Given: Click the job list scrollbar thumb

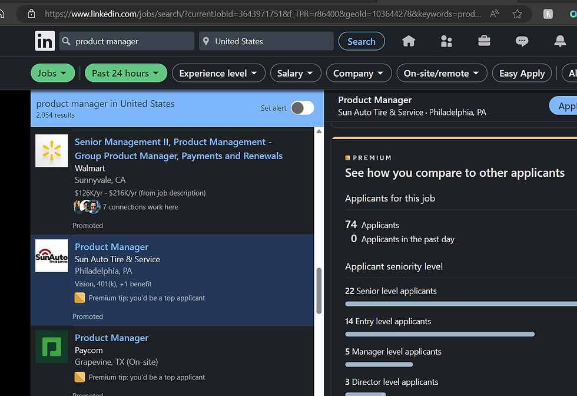Looking at the screenshot, I should (319, 291).
